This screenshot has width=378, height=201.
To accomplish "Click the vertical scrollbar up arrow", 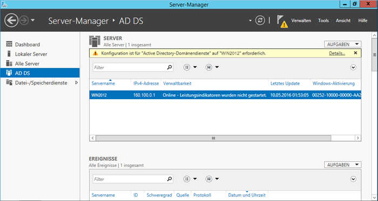I will (x=374, y=36).
